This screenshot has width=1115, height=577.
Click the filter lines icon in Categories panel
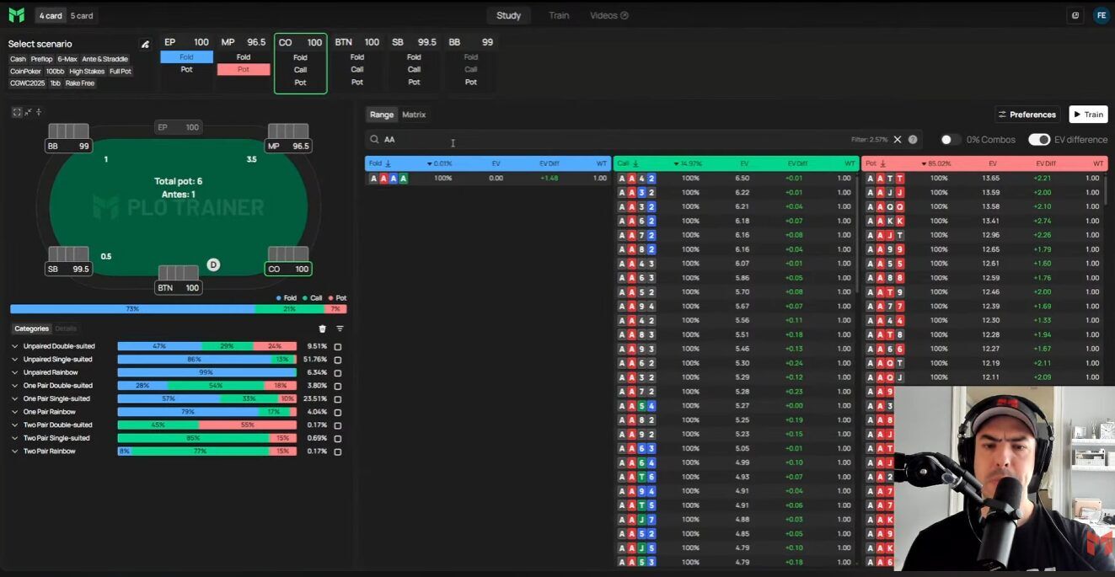point(340,329)
